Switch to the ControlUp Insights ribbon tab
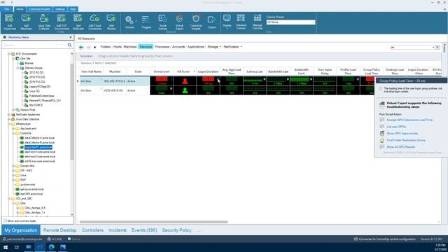The width and height of the screenshot is (448, 252). coord(39,9)
